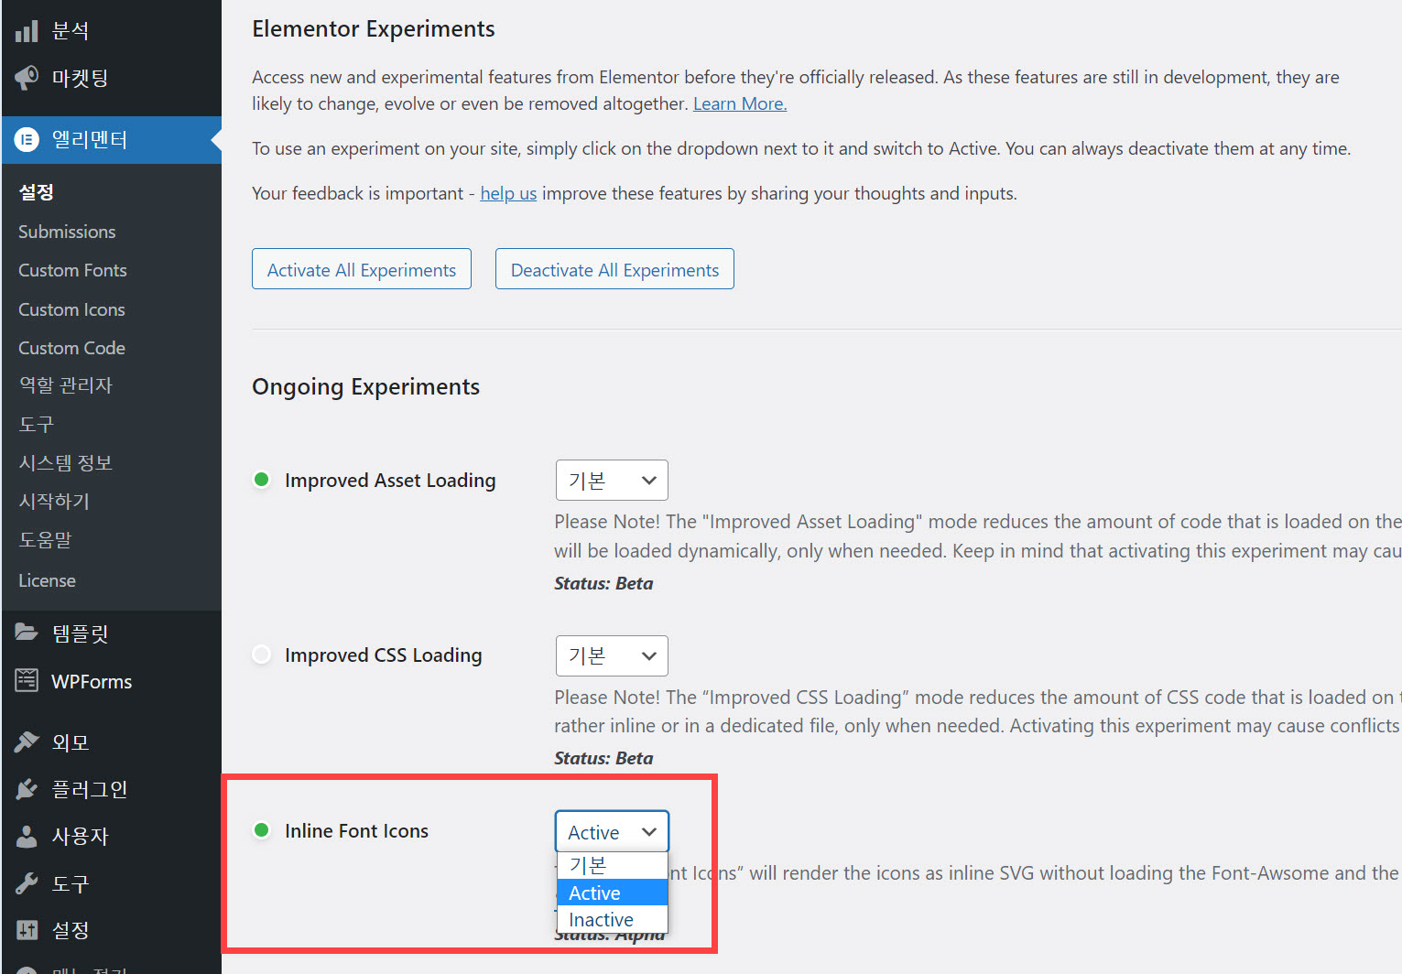Click green status dot for Improved Asset Loading
Screen dimensions: 1402x974
point(261,480)
